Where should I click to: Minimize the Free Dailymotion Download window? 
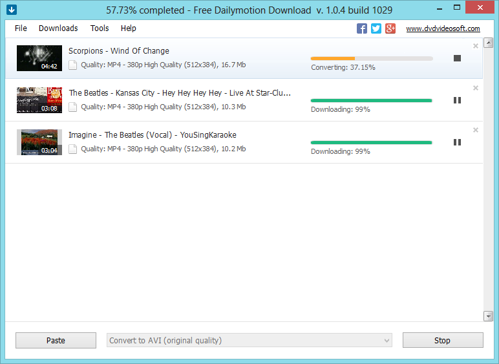(x=440, y=8)
